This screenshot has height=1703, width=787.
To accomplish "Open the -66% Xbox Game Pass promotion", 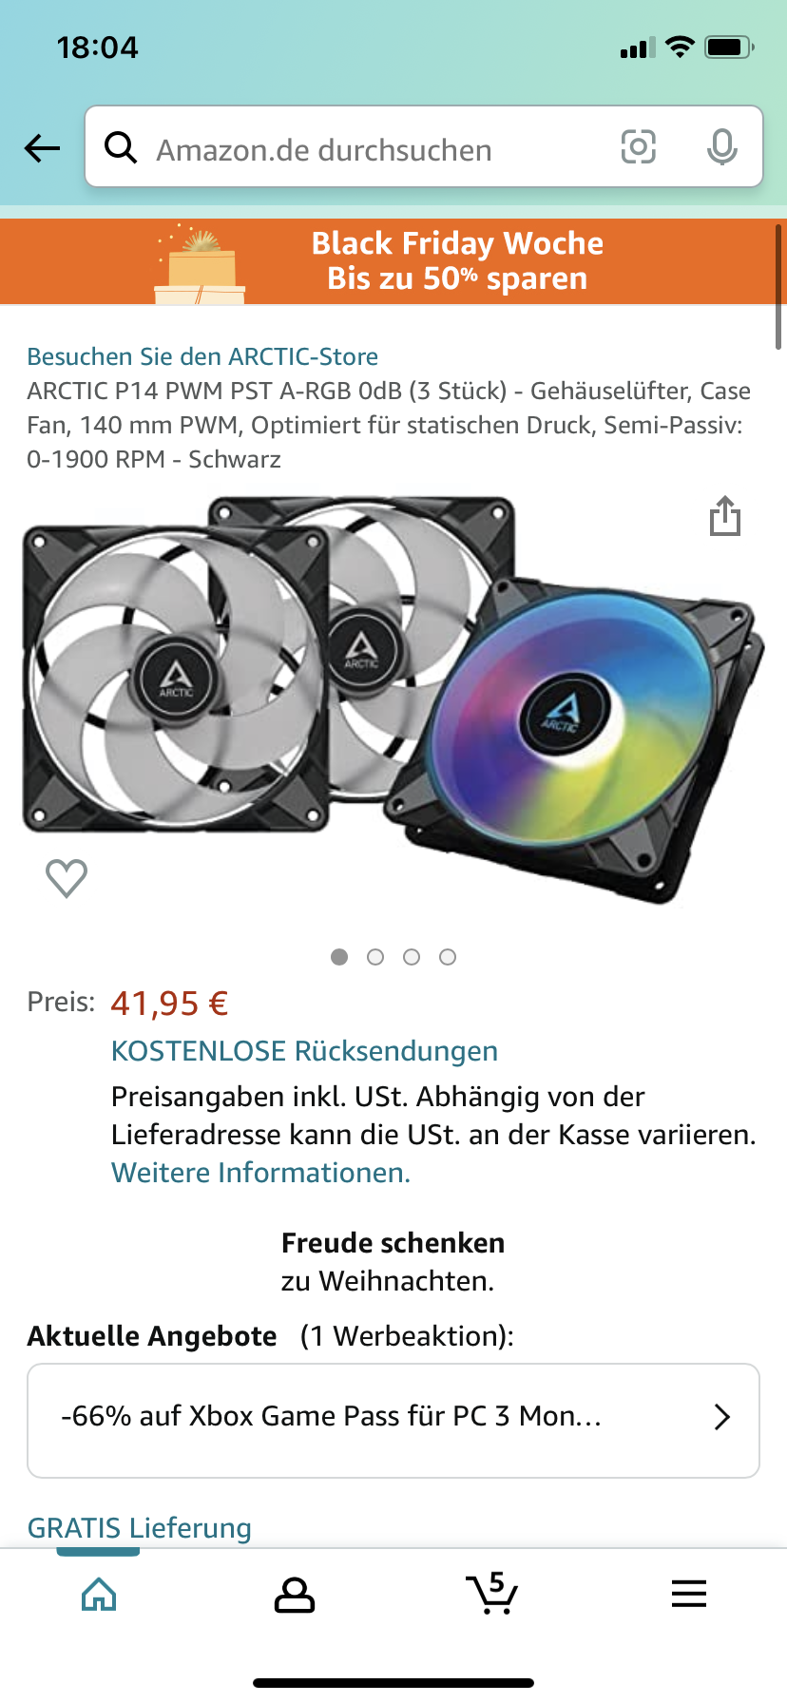I will (x=393, y=1421).
